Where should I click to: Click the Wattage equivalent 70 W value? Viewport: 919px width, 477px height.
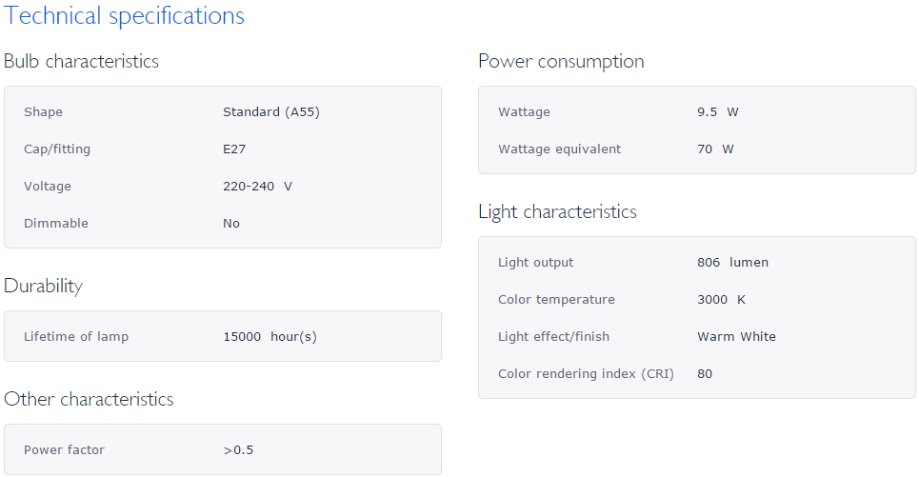tap(715, 149)
